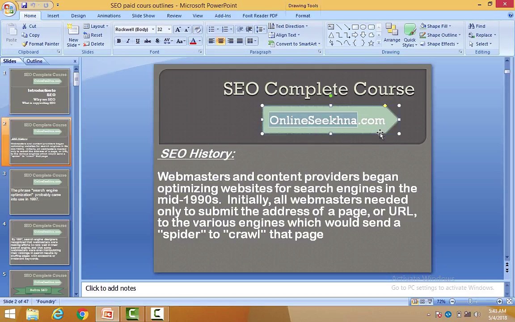
Task: Click the Paste button
Action: click(11, 34)
